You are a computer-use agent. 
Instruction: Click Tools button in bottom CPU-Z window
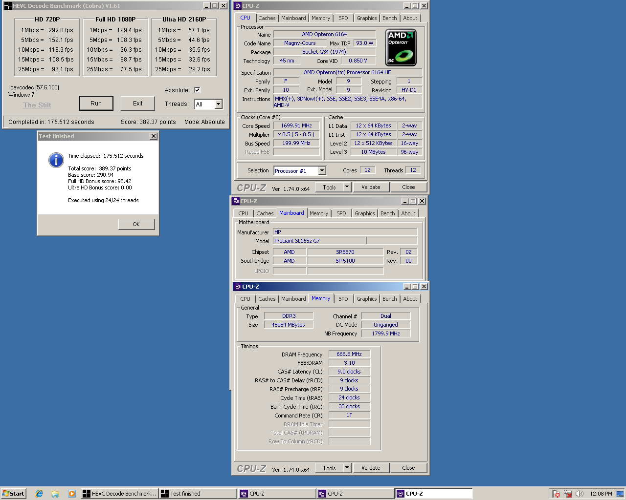329,468
